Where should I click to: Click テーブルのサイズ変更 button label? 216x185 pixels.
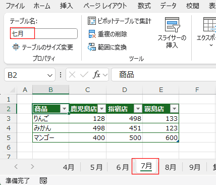47,47
